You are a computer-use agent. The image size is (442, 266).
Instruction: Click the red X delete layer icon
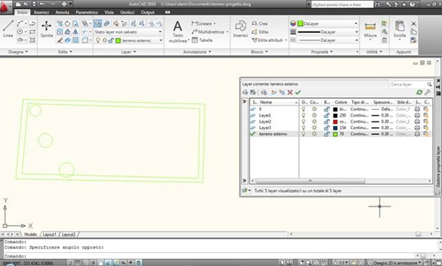pos(290,92)
